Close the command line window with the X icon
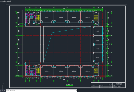The height and width of the screenshot is (92, 134). pos(2,91)
